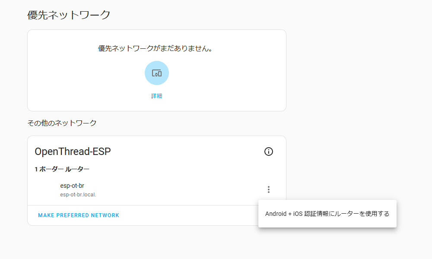Click the esp-ot-br.local. hostname text
432x259 pixels.
point(78,195)
